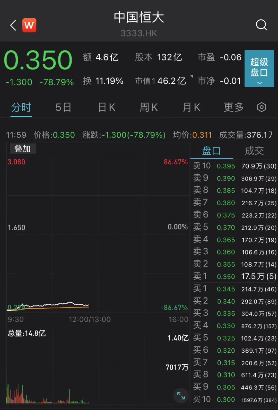Image resolution: width=278 pixels, height=410 pixels.
Task: Select the 买6 0.320 order row
Action: pyautogui.click(x=235, y=350)
